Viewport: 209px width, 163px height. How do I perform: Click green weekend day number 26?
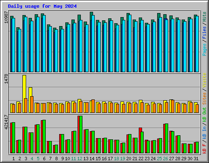coord(165,159)
